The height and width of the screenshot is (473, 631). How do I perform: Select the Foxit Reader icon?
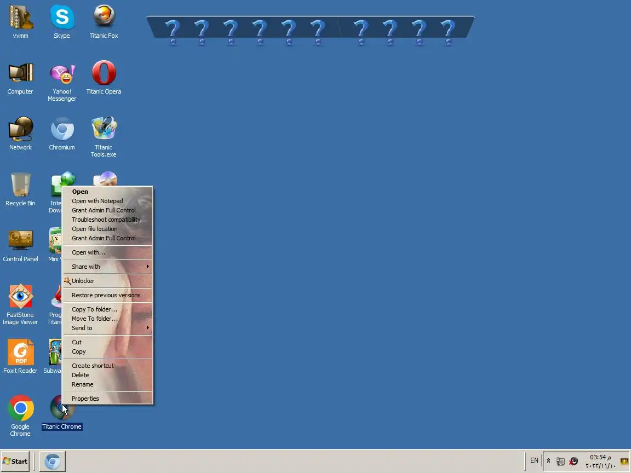point(20,357)
